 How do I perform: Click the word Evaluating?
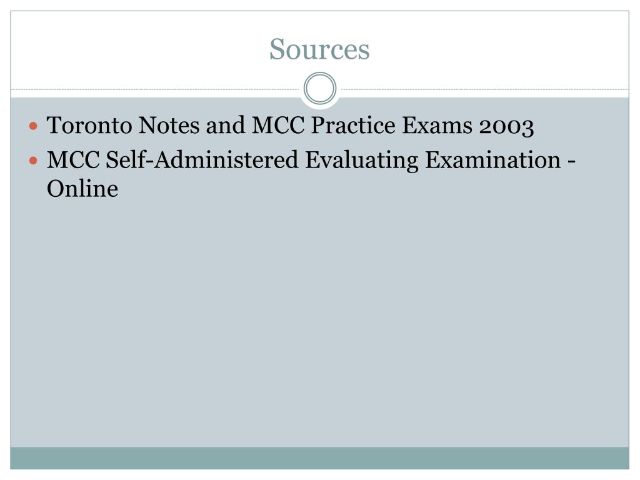[x=362, y=161]
